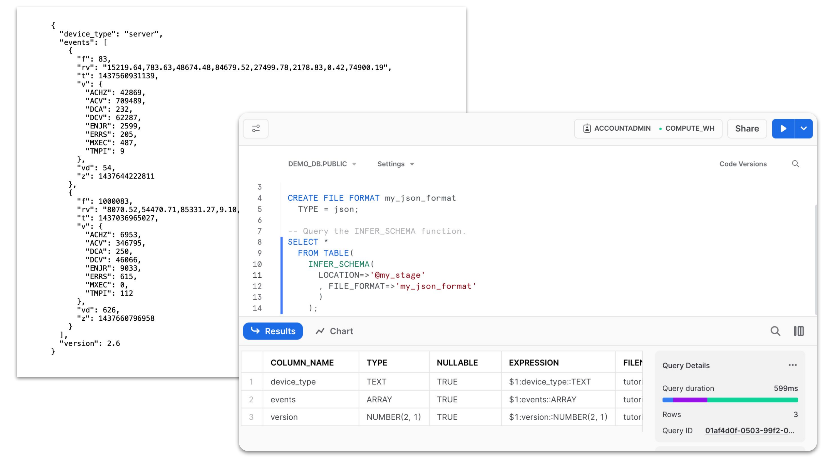834x469 pixels.
Task: Open ACCOUNTADMIN role and warehouse selector
Action: tap(648, 128)
